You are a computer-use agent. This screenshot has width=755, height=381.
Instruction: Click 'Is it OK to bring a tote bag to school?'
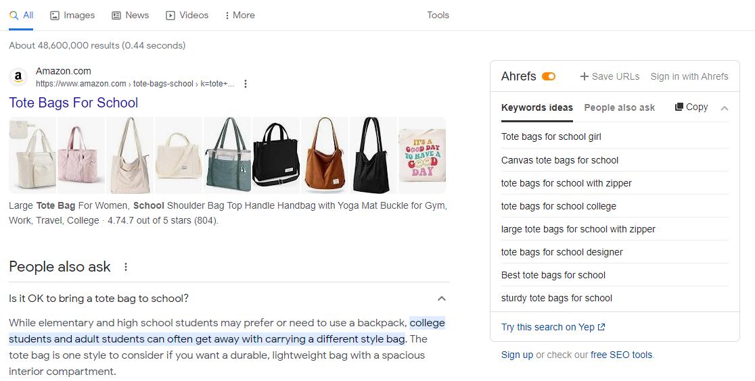click(x=99, y=299)
